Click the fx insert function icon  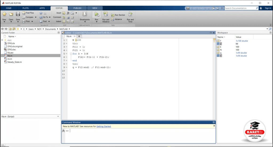pos(68,13)
